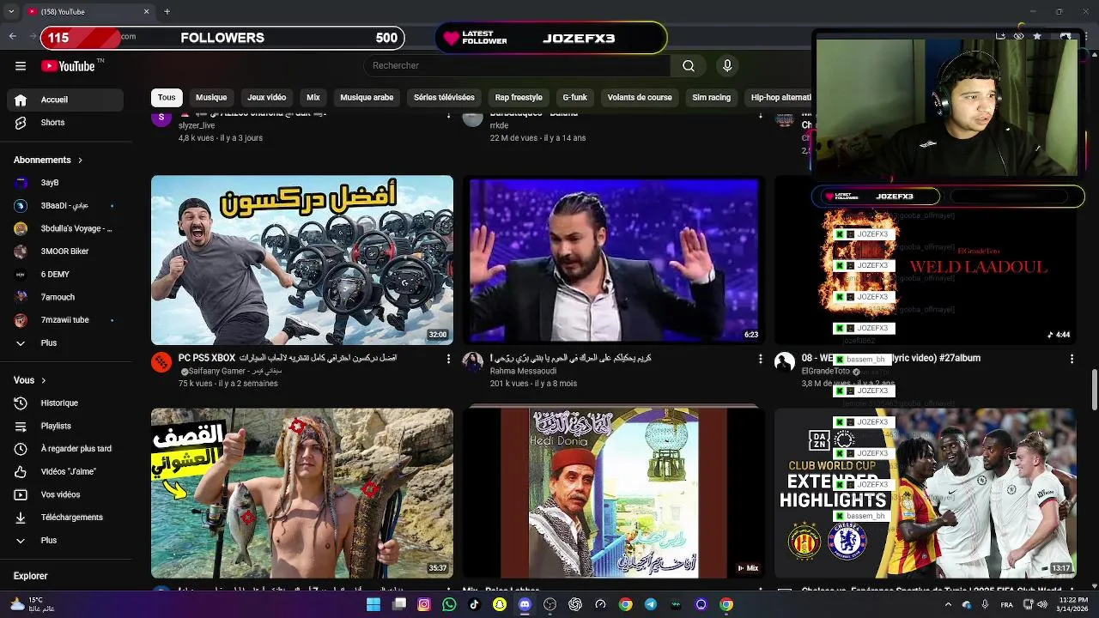
Task: Click into the Rechercher search field
Action: coord(517,66)
